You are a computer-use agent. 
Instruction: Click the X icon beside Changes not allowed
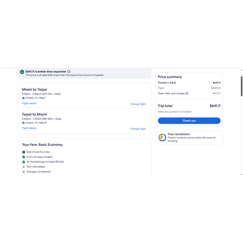24,172
